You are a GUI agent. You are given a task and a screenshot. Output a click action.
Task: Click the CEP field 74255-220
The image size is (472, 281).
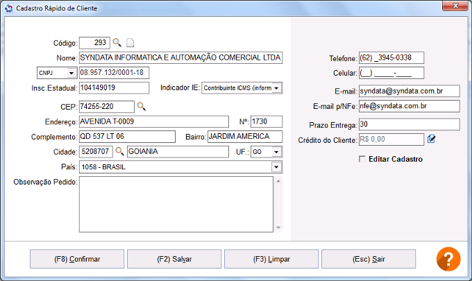tap(107, 107)
